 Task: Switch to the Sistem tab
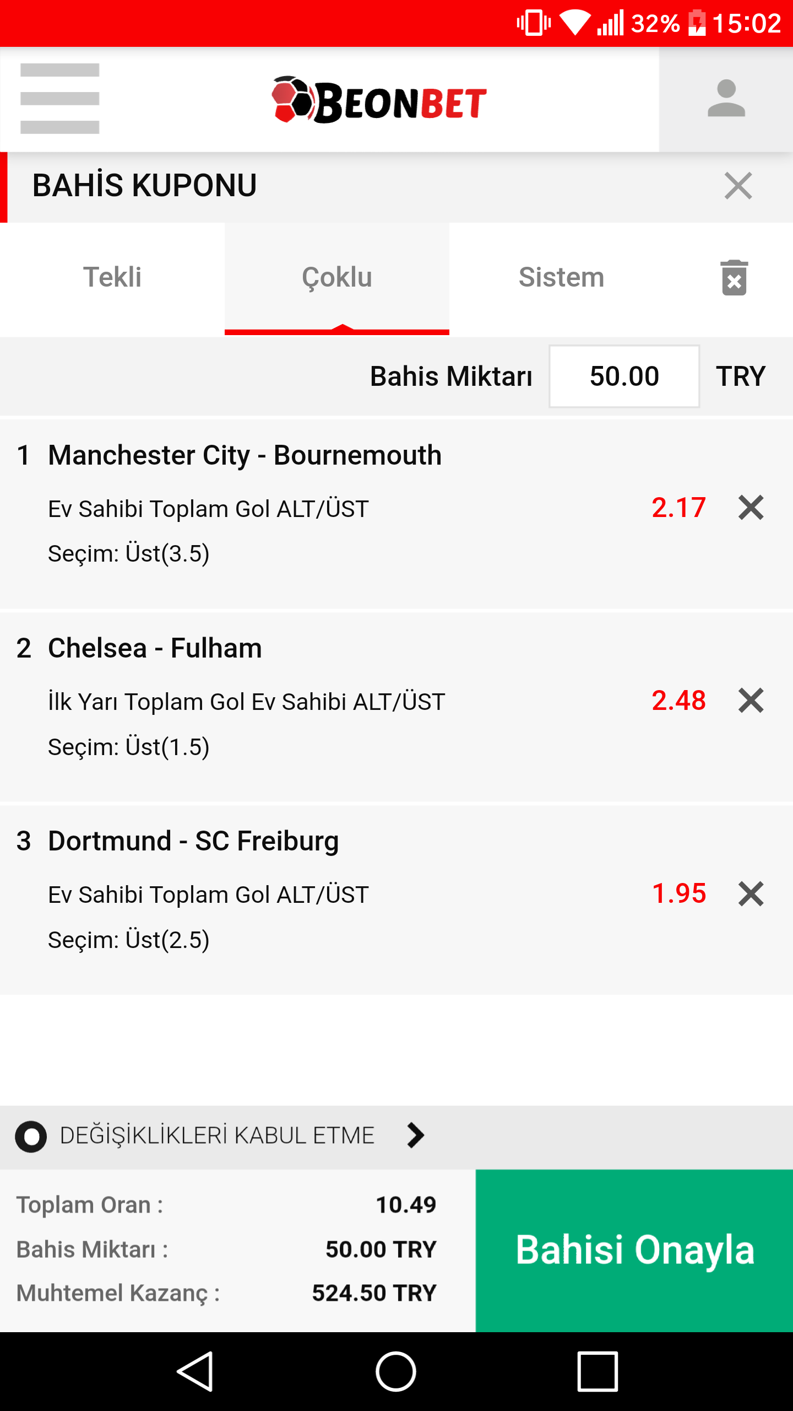tap(562, 278)
